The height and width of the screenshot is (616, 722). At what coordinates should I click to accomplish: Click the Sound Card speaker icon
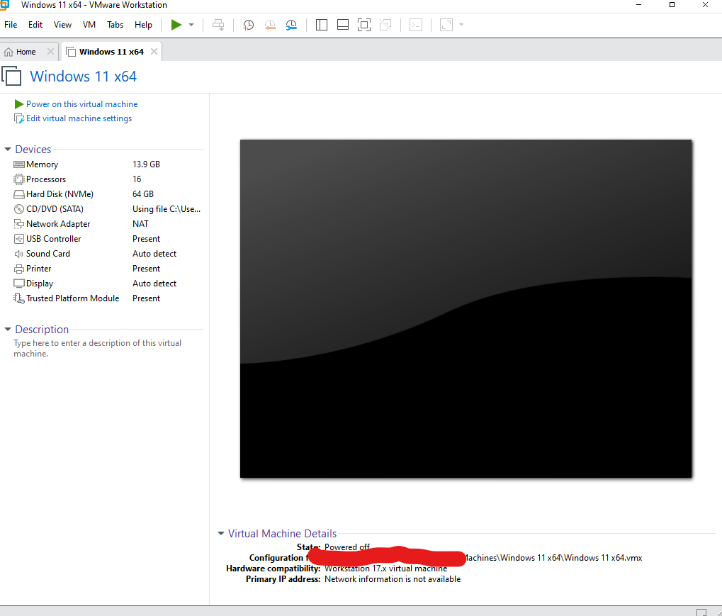[19, 254]
